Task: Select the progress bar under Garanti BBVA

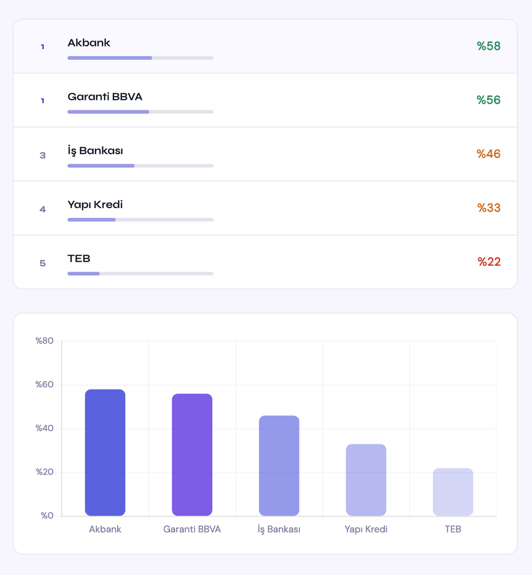Action: click(x=140, y=112)
